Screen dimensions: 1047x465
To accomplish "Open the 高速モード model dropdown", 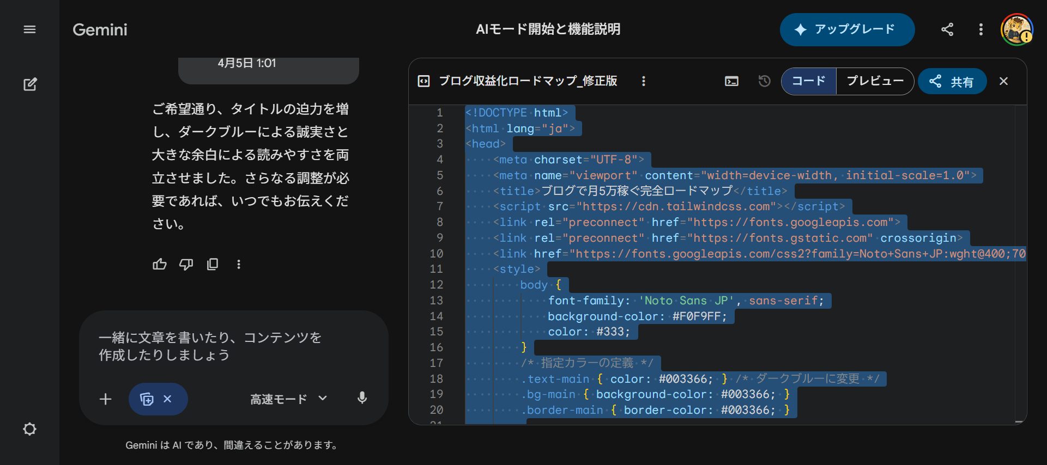I will tap(289, 399).
